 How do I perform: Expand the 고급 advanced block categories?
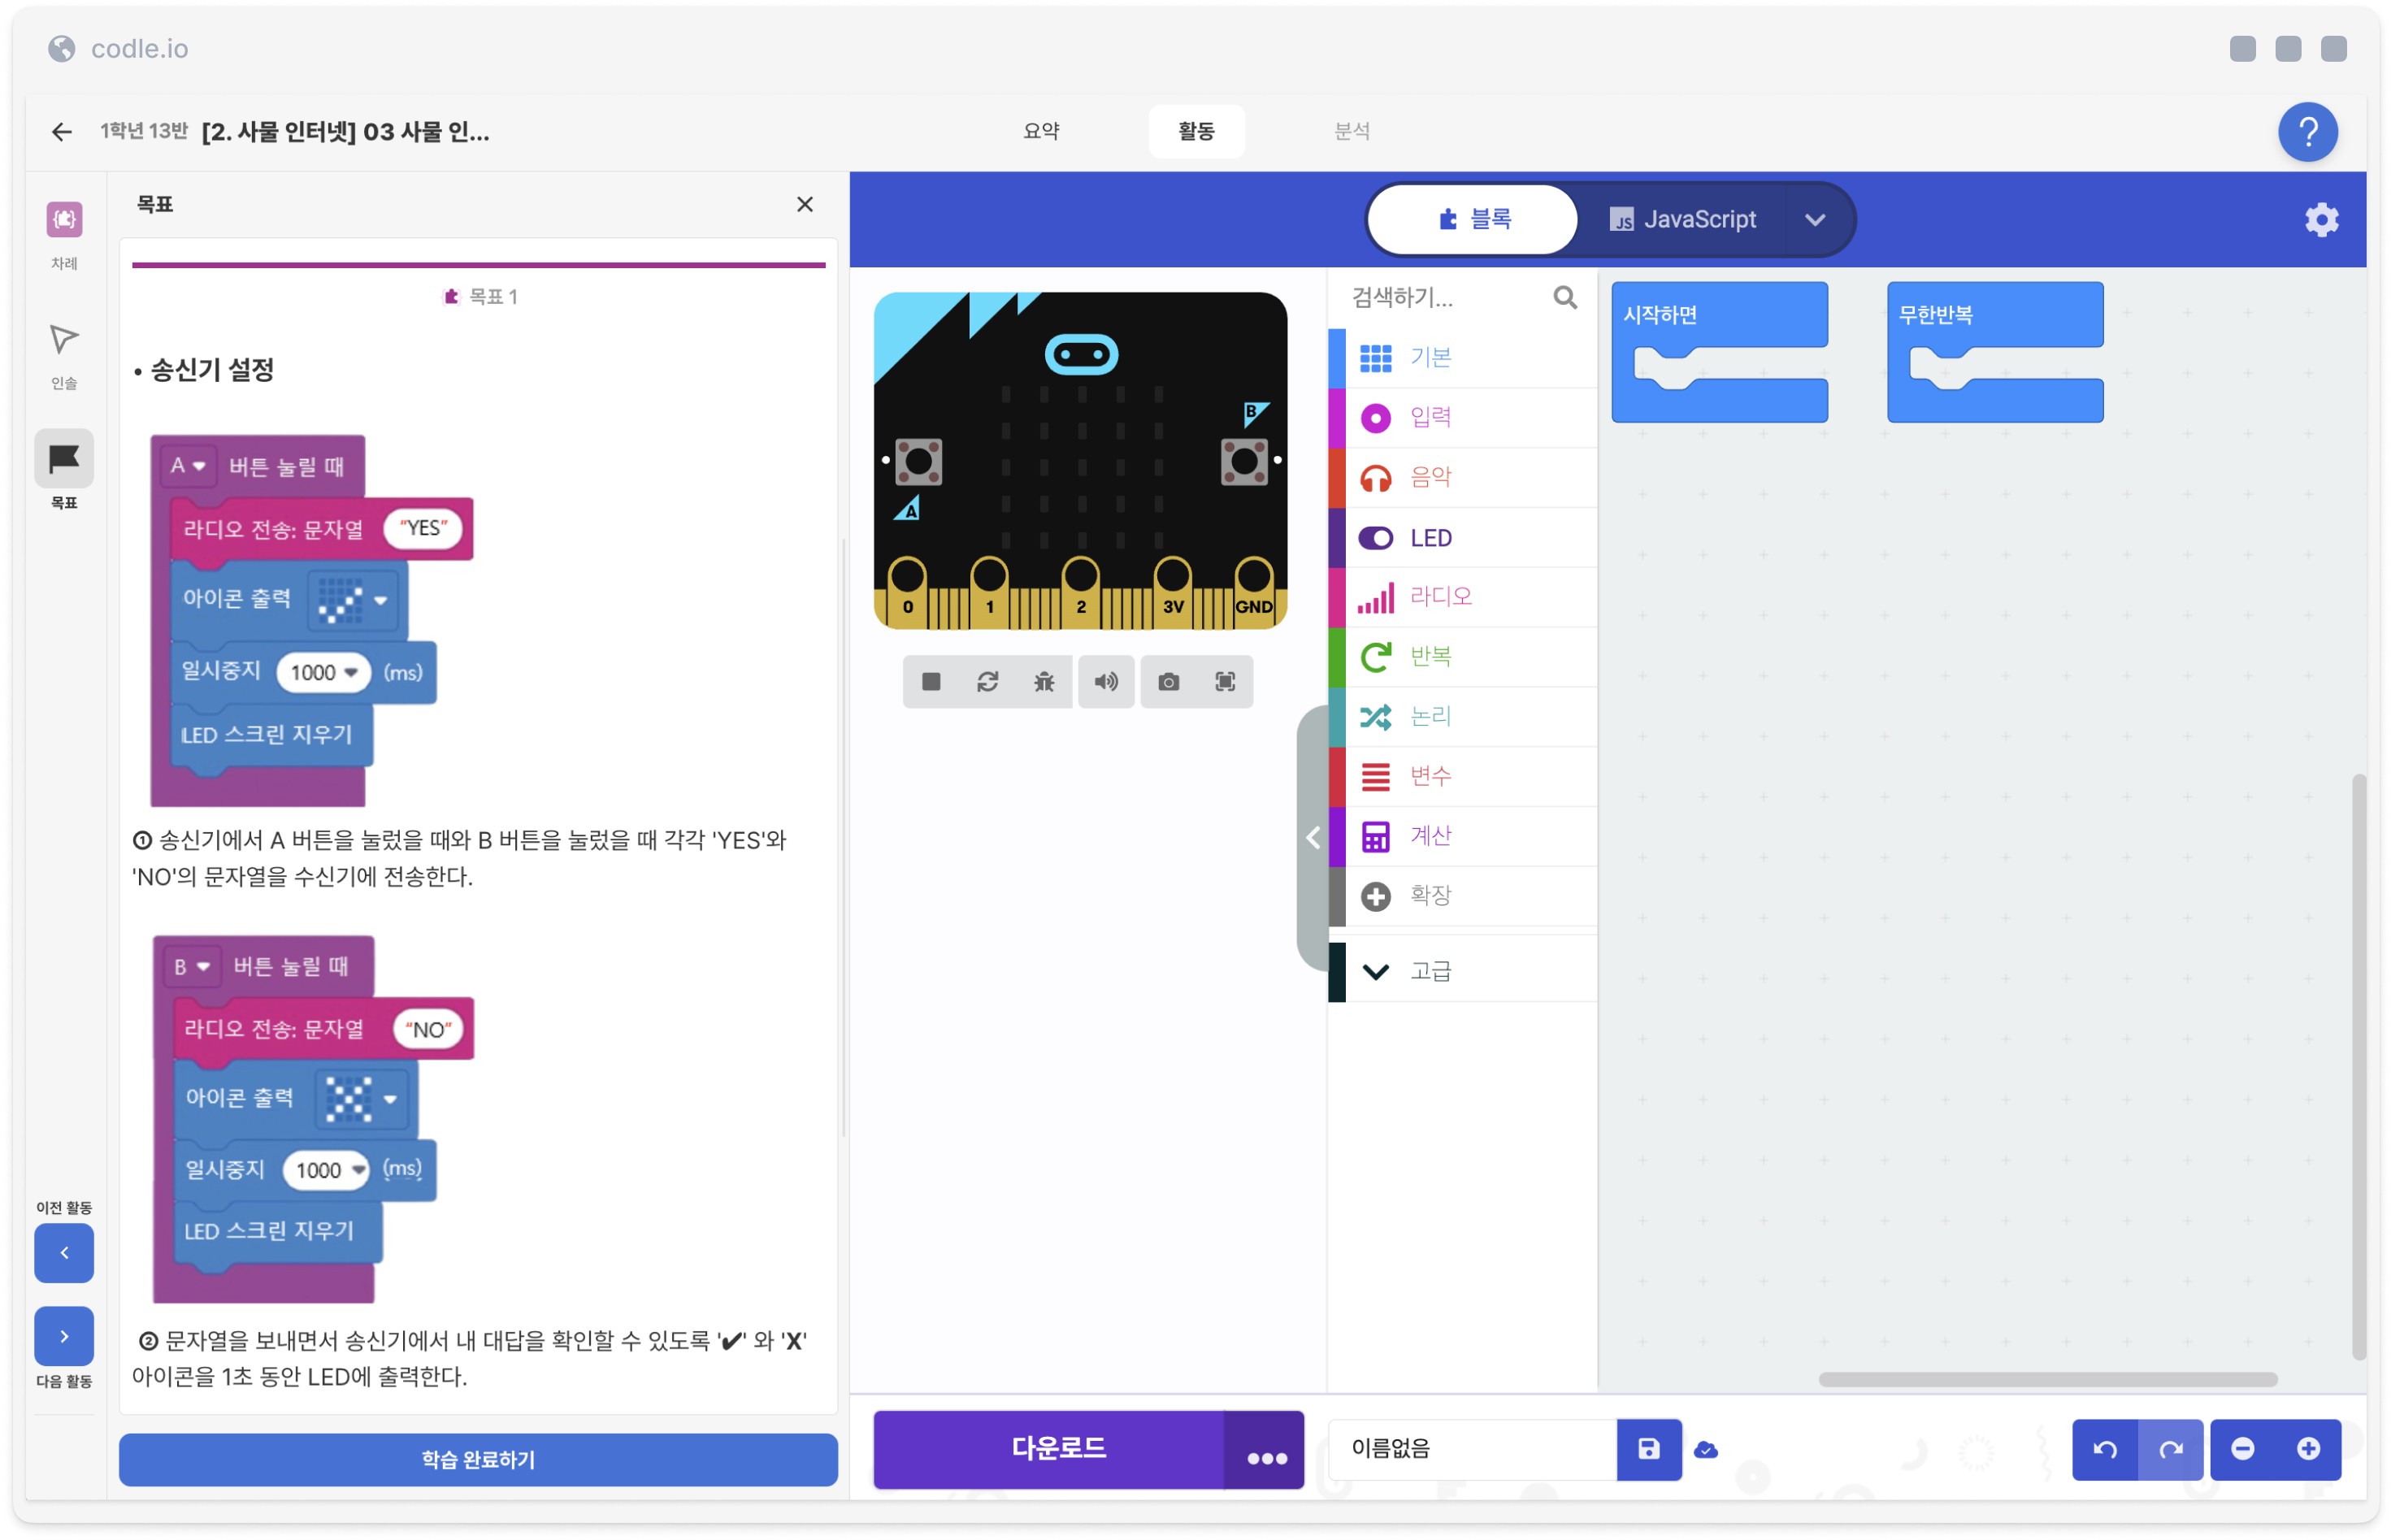pos(1430,971)
